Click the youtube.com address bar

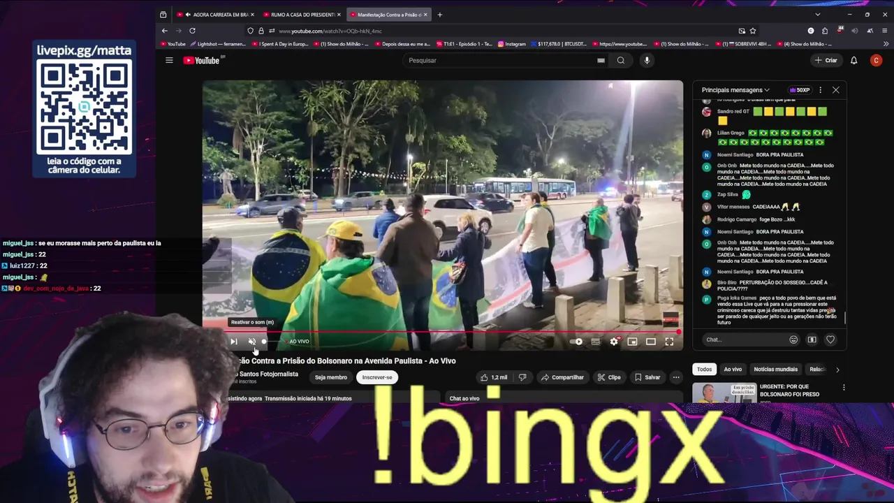(503, 31)
